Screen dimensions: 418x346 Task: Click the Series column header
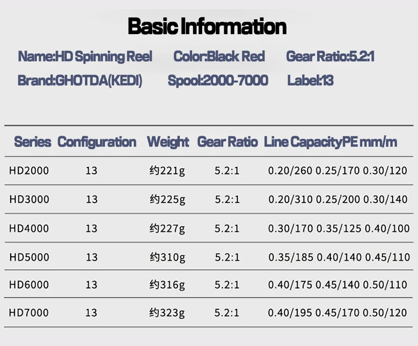pos(33,142)
